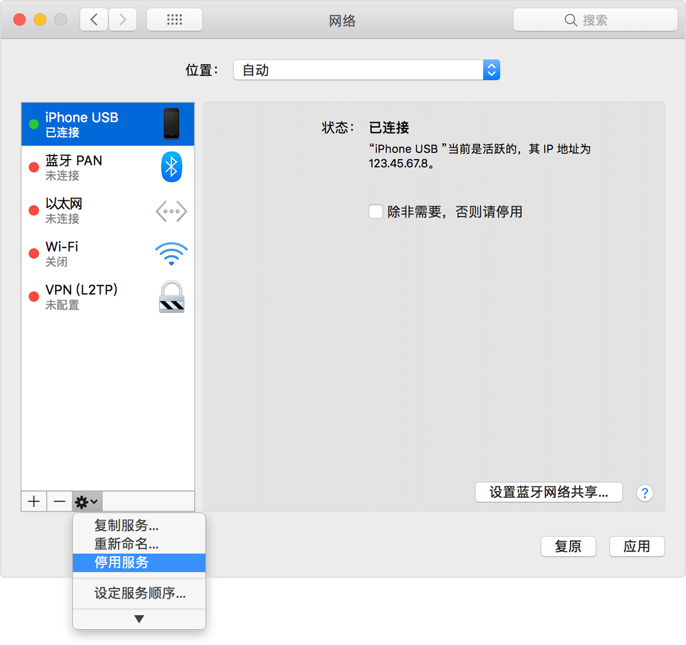Choose 复制服务 from the menu
The image size is (686, 645).
pos(125,526)
